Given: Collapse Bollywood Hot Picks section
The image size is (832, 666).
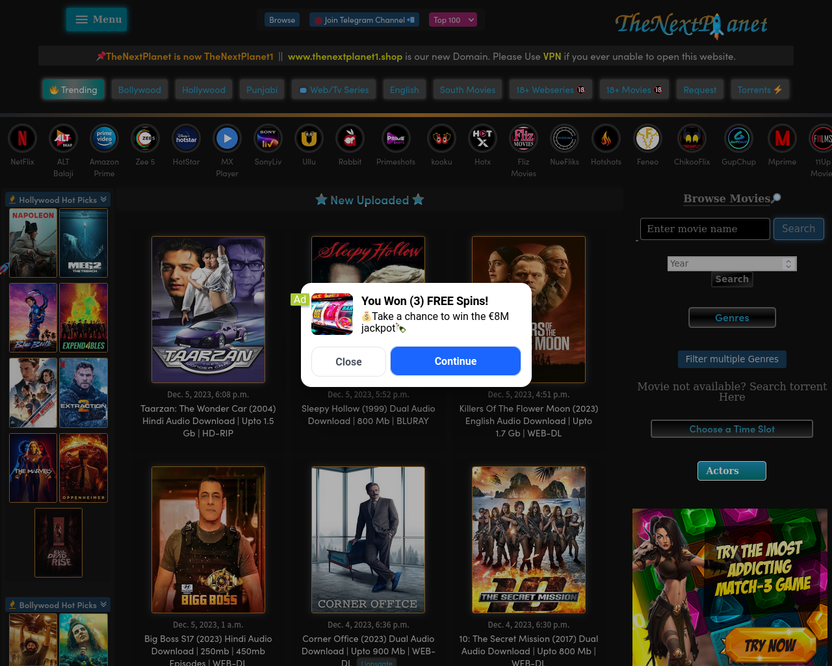Looking at the screenshot, I should (58, 605).
